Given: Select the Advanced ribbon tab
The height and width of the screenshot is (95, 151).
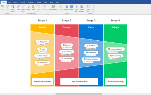Looking at the screenshot, I should (x=31, y=2).
